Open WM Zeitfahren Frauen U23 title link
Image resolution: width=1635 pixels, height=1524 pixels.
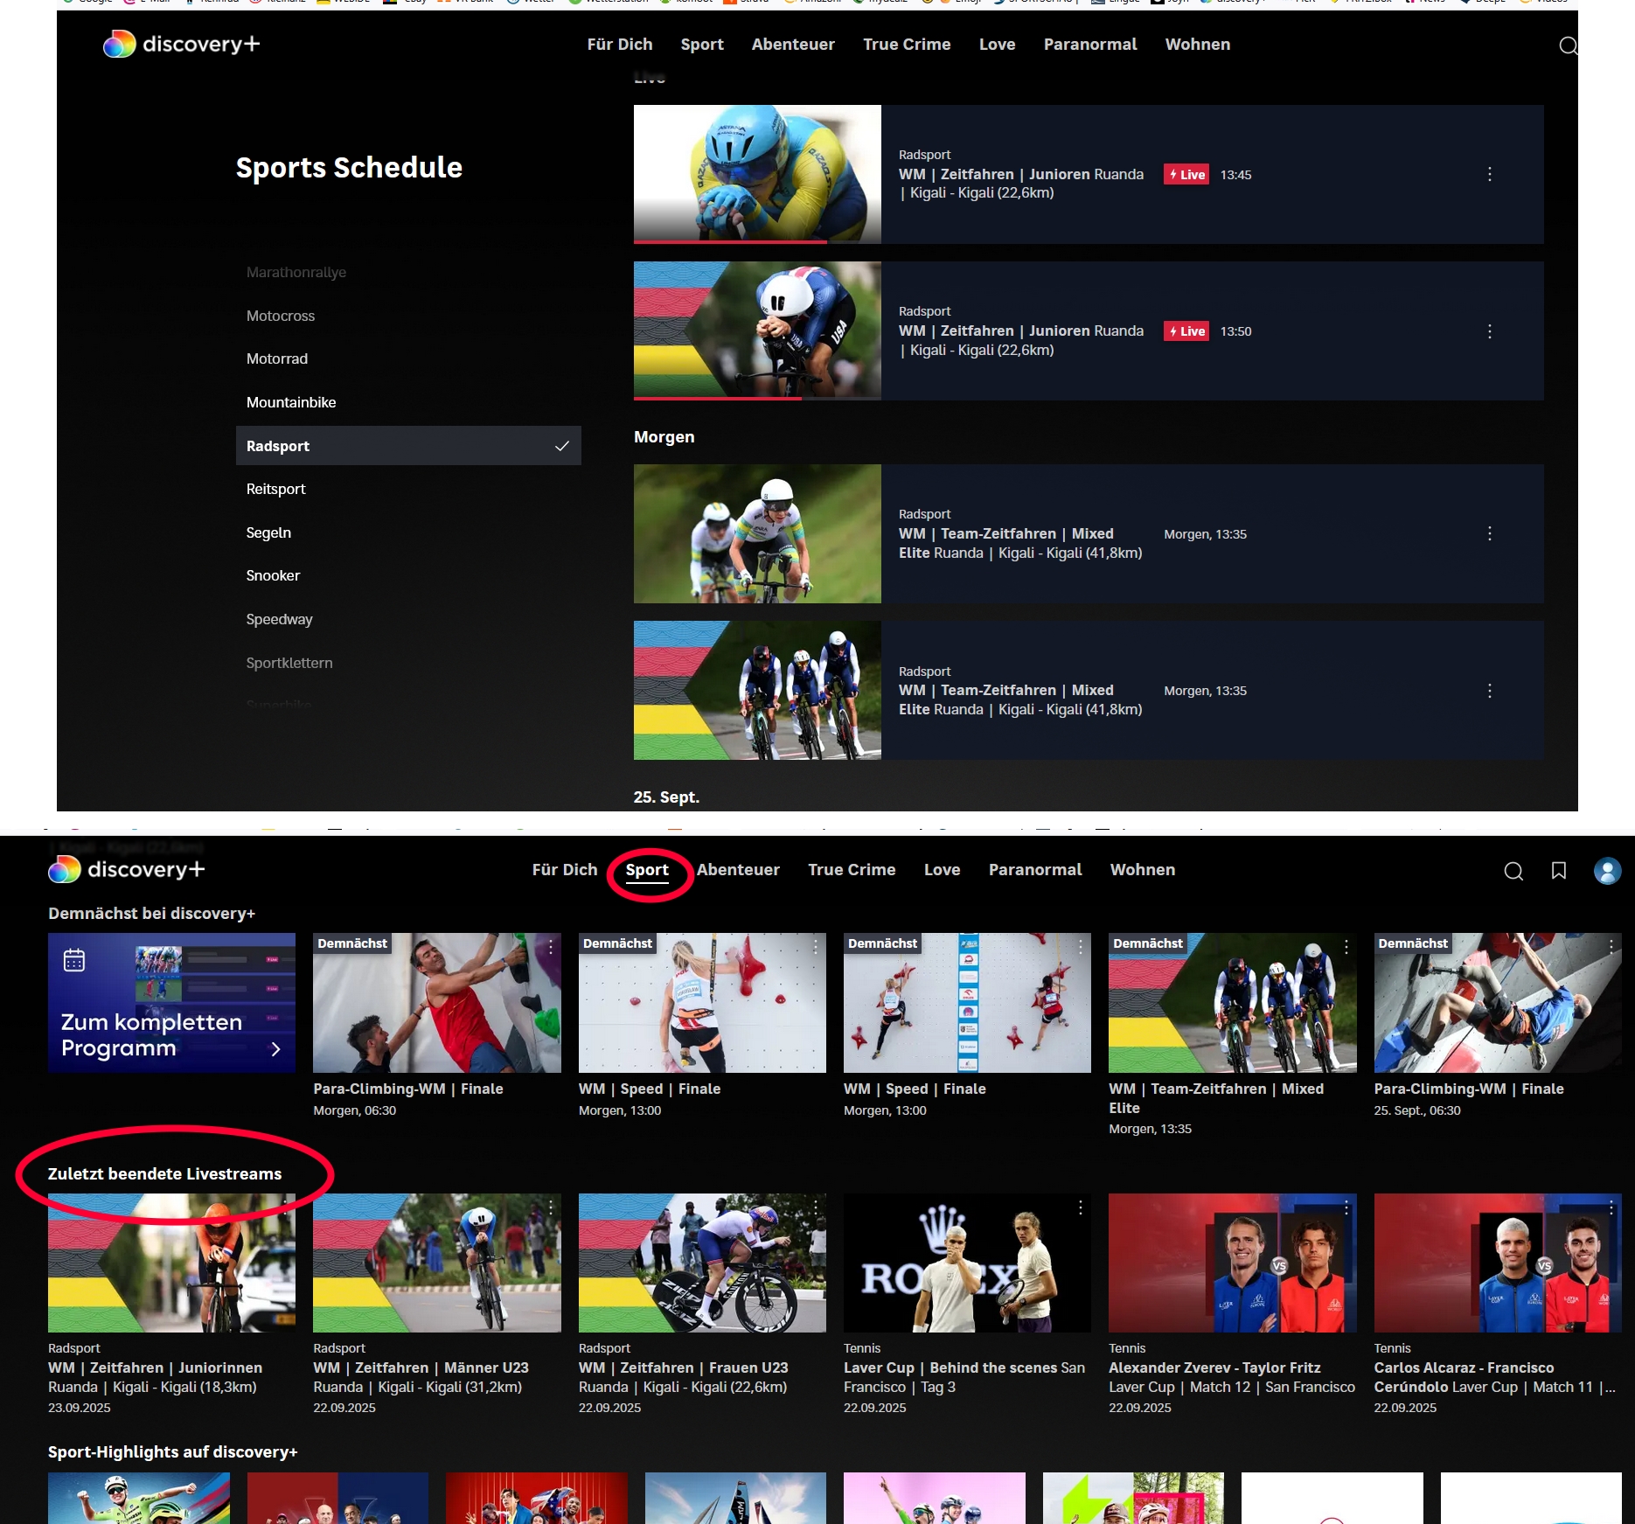(683, 1367)
